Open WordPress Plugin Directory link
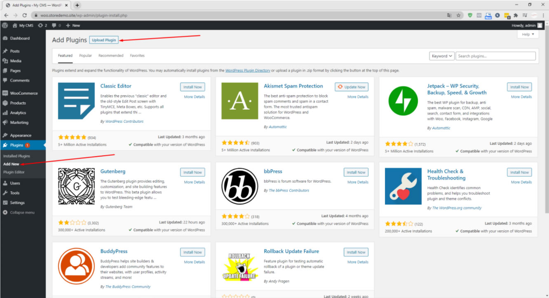This screenshot has width=549, height=298. click(248, 70)
